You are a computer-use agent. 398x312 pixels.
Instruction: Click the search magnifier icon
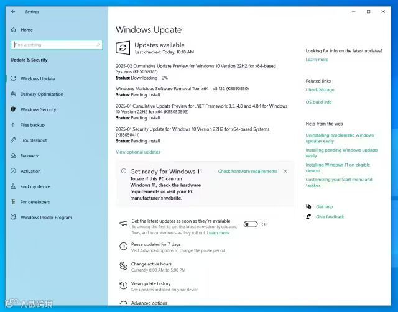[98, 45]
